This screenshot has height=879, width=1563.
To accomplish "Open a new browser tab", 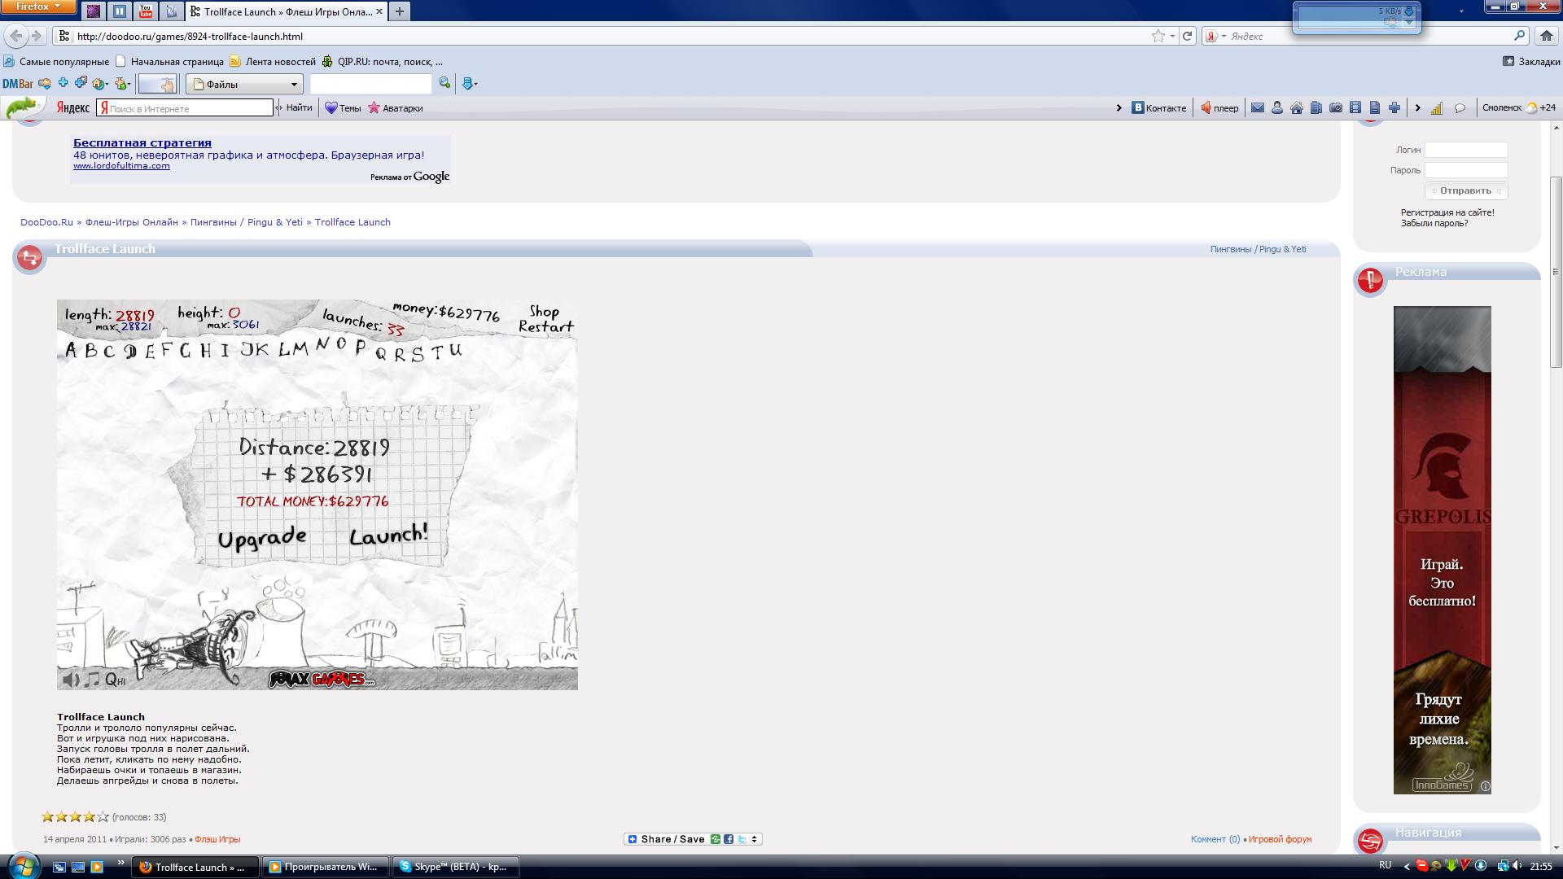I will click(399, 11).
